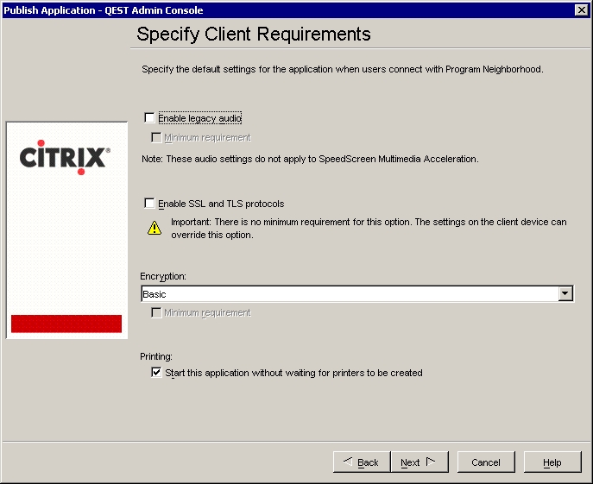
Task: Expand the Encryption dropdown arrow
Action: click(565, 294)
